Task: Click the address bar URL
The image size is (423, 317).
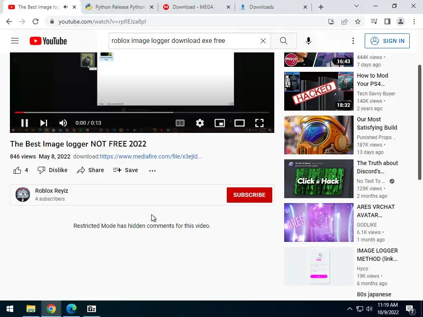Action: (102, 21)
